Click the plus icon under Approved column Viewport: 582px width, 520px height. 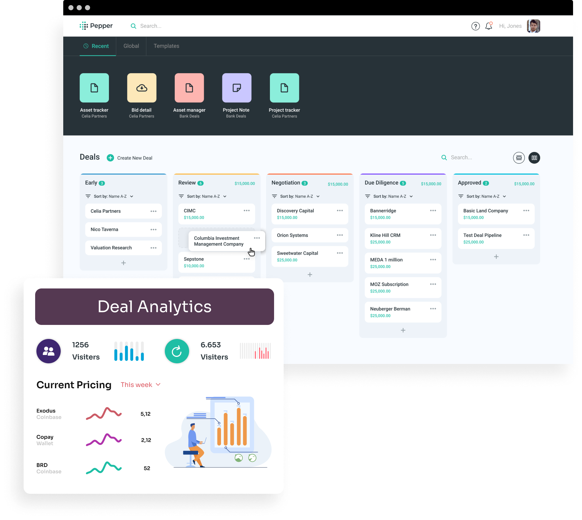[496, 257]
